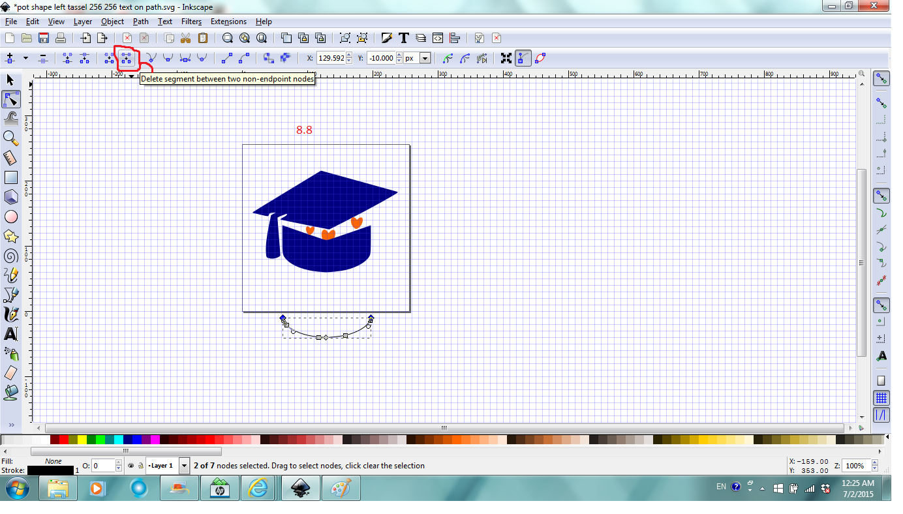Open the Filters menu
903x514 pixels.
pos(191,22)
